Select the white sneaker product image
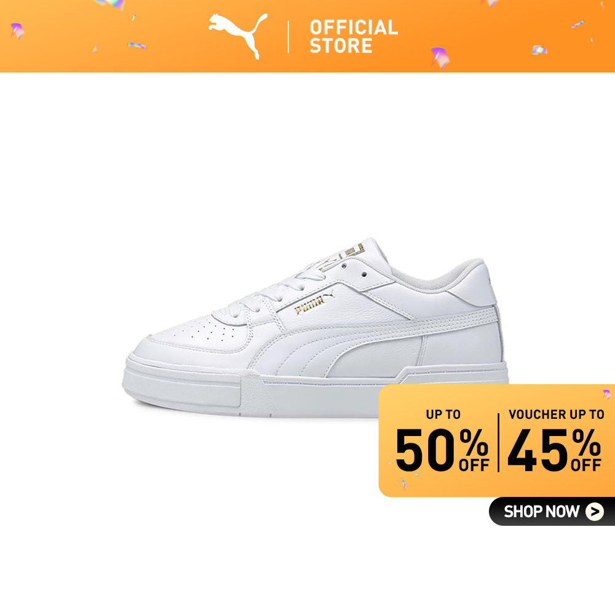This screenshot has height=615, width=615. tap(315, 328)
